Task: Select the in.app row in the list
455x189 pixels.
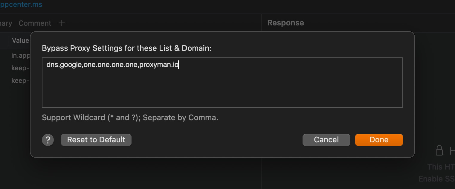Action: point(21,55)
